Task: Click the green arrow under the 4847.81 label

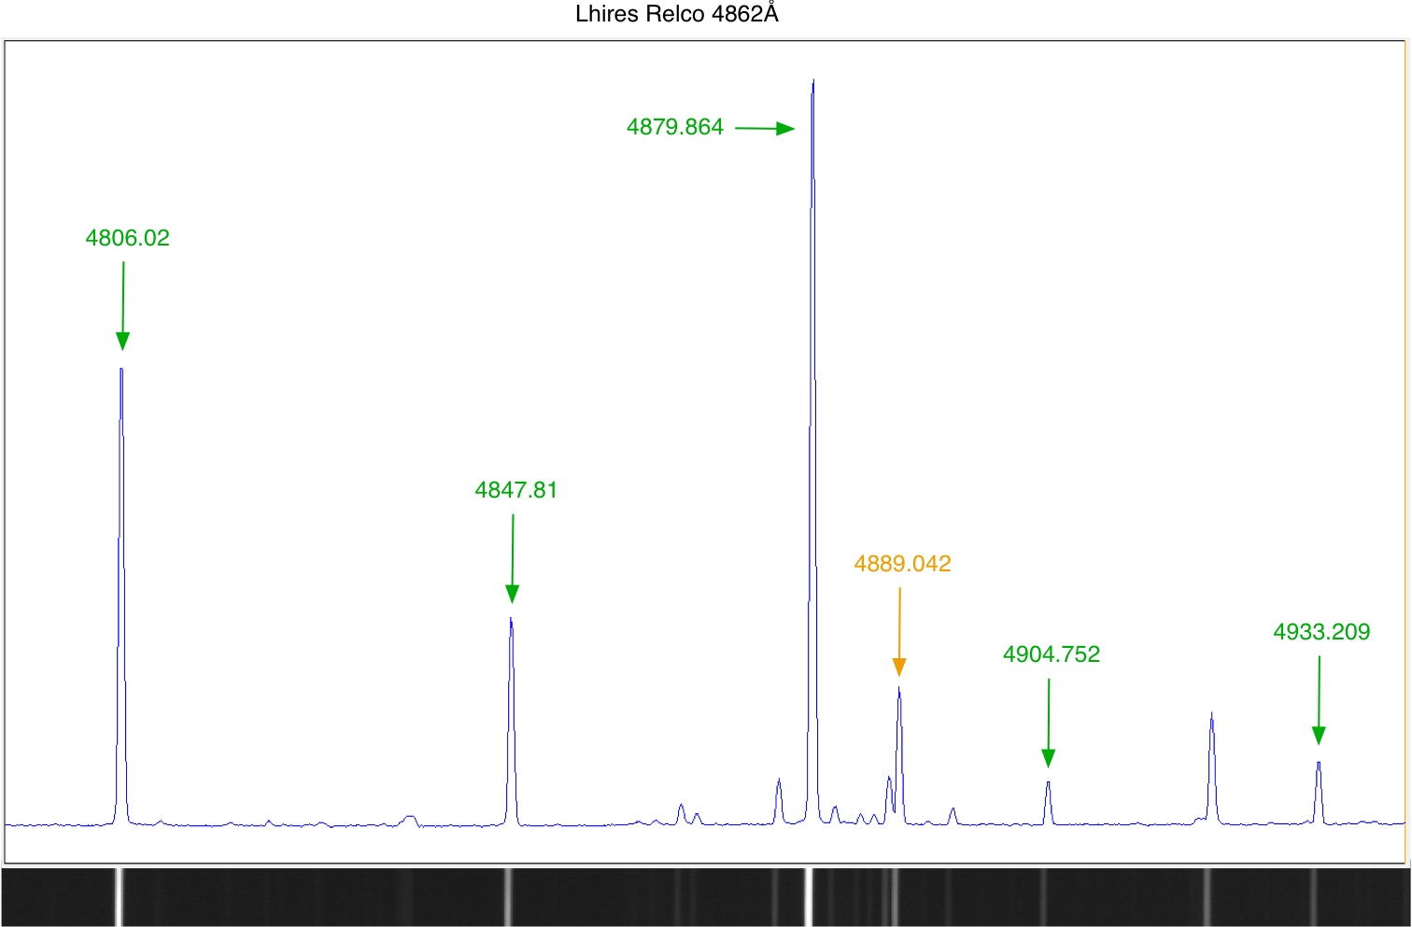Action: pyautogui.click(x=512, y=558)
